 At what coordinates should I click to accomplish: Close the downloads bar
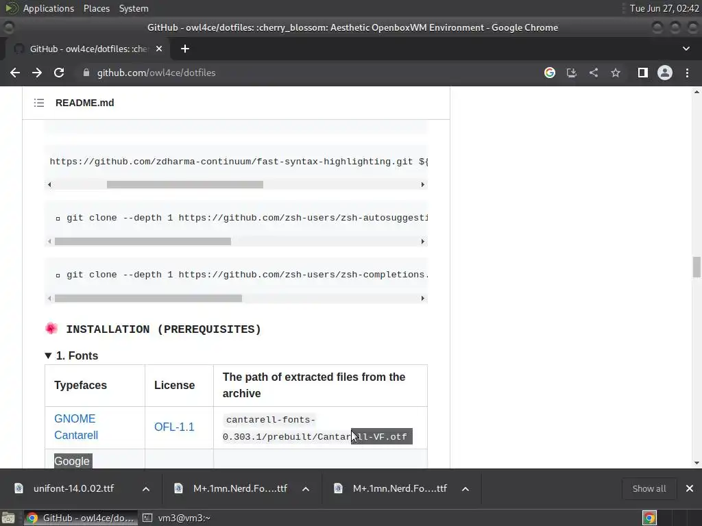690,488
